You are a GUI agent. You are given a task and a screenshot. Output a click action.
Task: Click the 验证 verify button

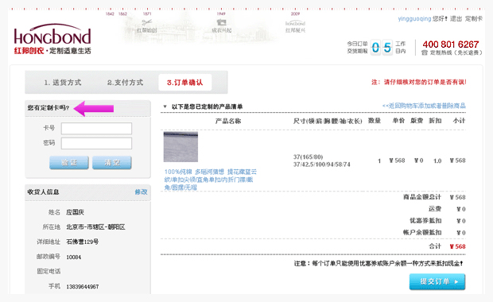pyautogui.click(x=69, y=162)
